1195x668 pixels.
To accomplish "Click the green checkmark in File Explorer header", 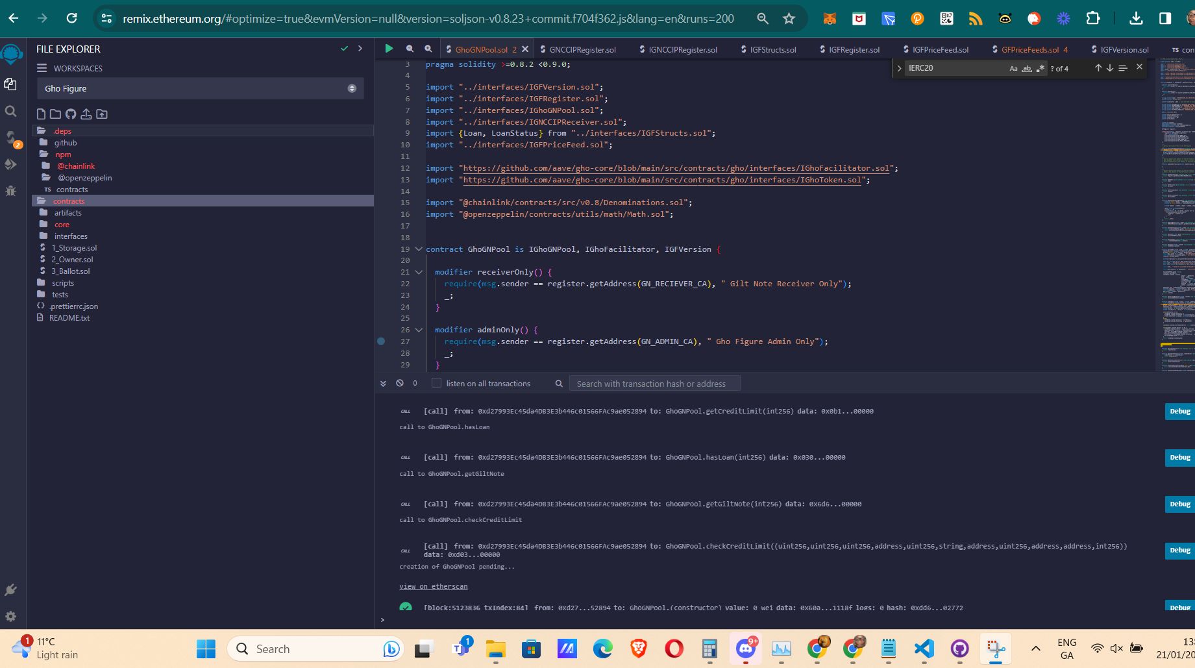I will [345, 49].
